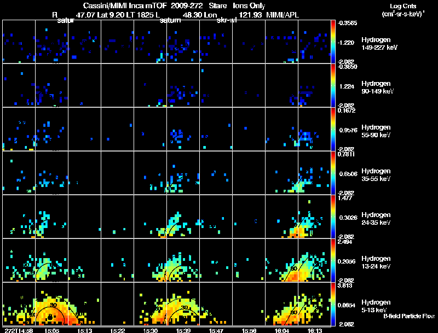
Task: Select the 'Hydrogen 5-13 keV' row label
Action: click(376, 306)
